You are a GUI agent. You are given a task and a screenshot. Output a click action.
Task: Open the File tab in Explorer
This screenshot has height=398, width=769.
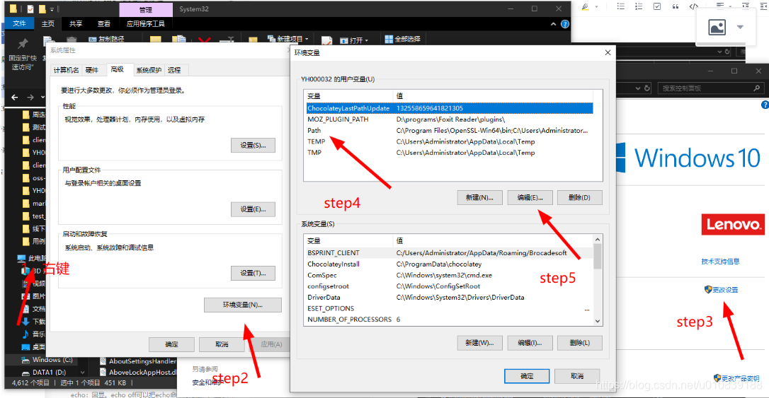(x=19, y=23)
